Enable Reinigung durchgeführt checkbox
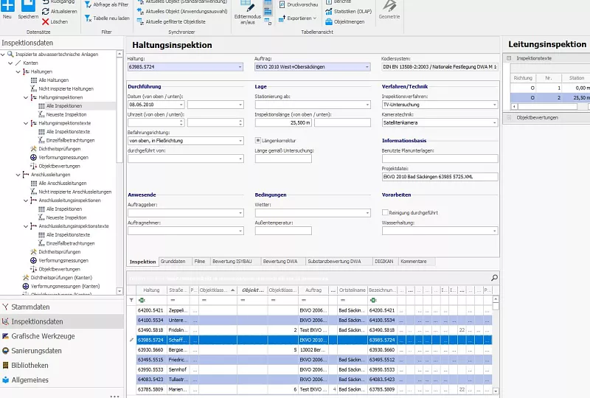 point(385,212)
